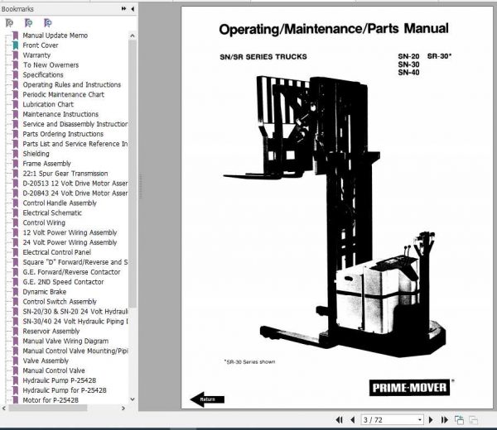Go to next page arrow

(x=431, y=420)
